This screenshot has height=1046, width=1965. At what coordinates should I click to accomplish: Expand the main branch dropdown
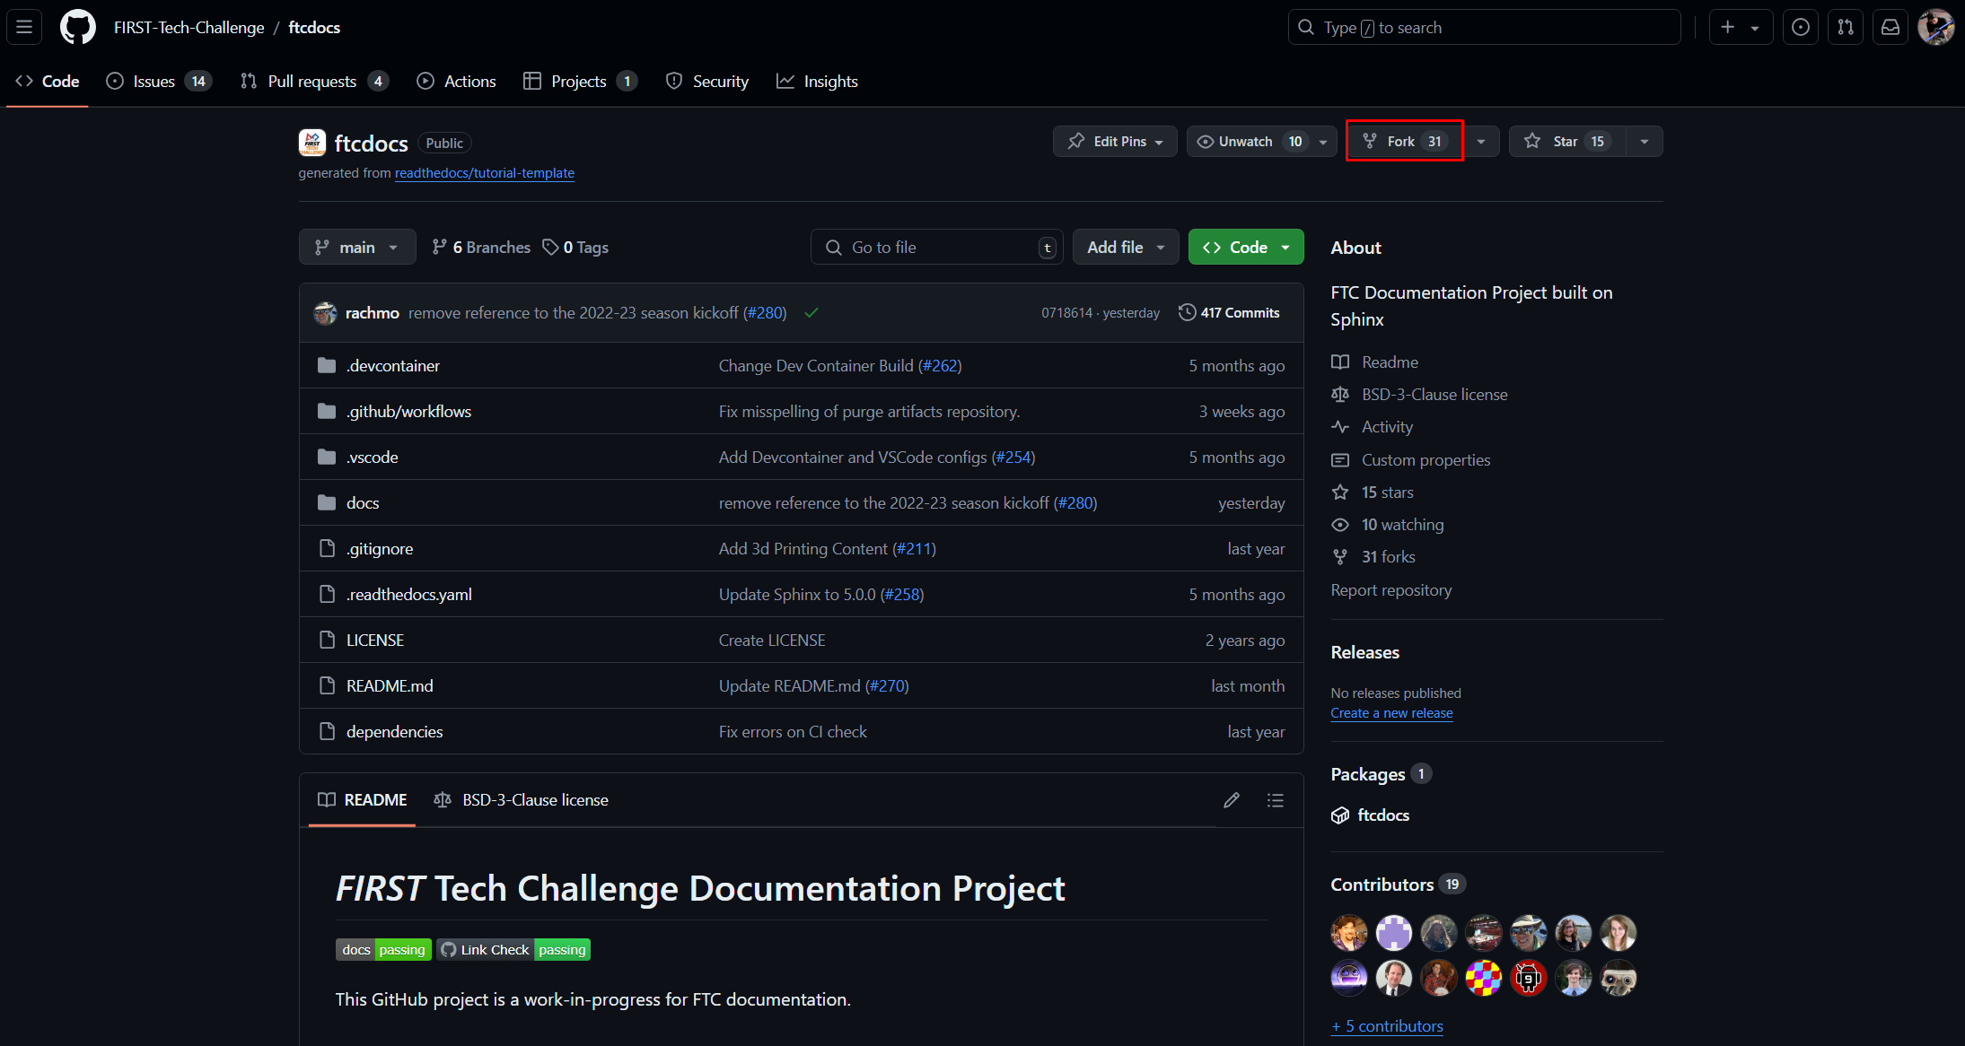point(356,248)
